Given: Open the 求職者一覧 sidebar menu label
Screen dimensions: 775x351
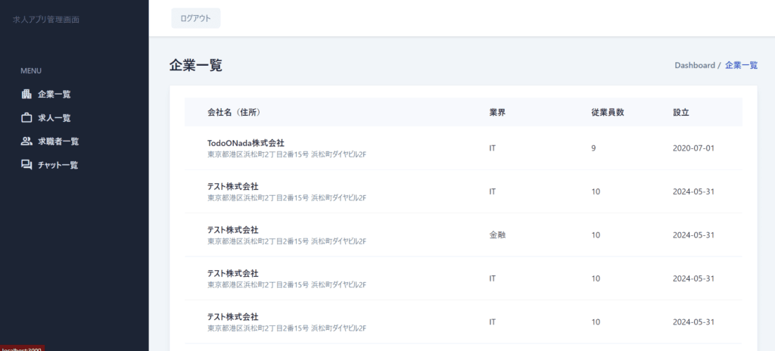Looking at the screenshot, I should click(x=58, y=141).
